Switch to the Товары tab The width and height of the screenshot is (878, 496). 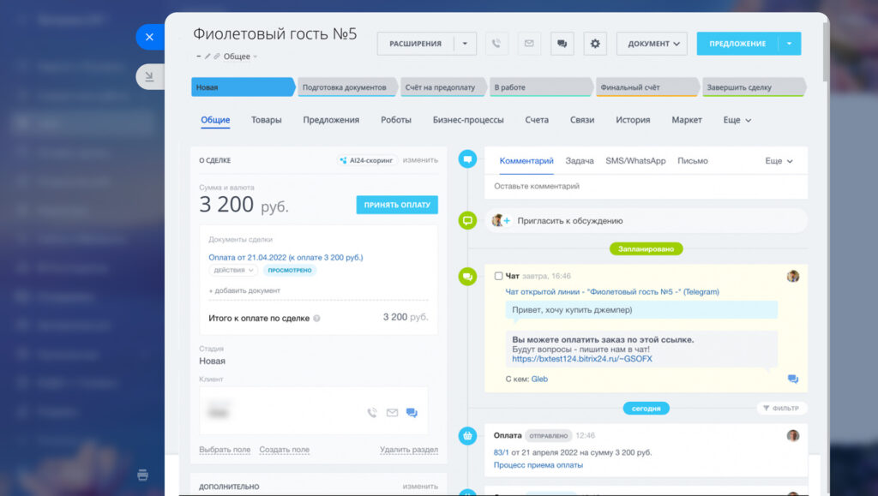pyautogui.click(x=266, y=120)
